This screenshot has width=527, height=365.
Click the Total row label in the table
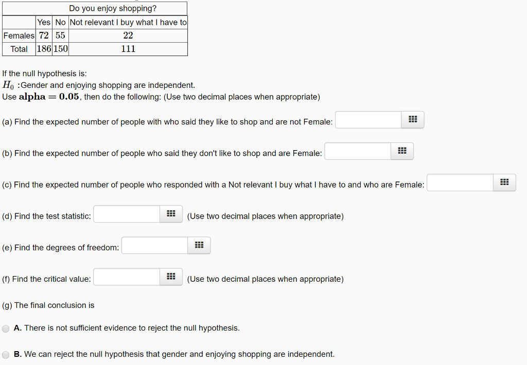tap(19, 49)
